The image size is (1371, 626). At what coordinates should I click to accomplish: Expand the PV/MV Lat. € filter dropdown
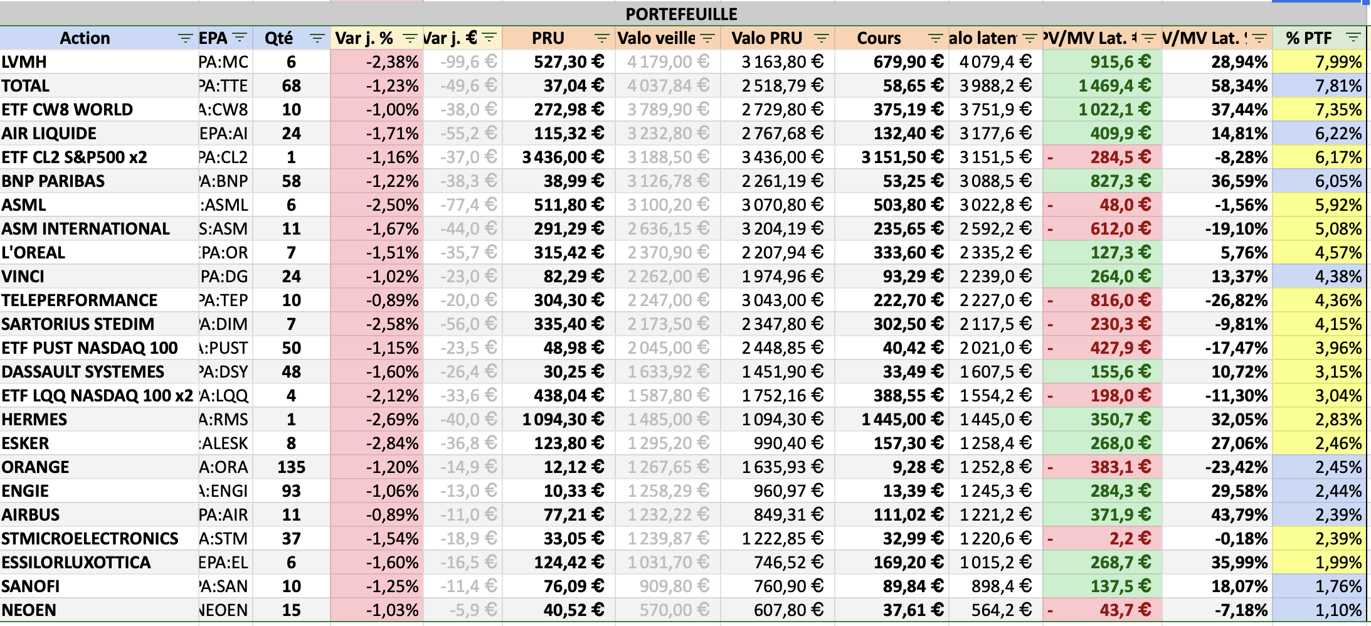(x=1149, y=38)
